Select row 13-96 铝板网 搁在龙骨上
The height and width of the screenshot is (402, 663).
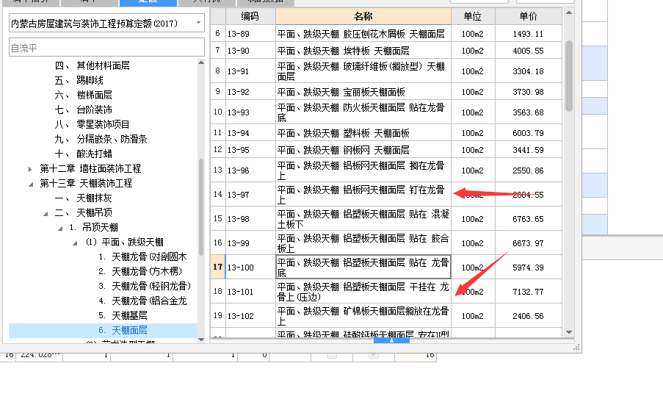click(386, 170)
